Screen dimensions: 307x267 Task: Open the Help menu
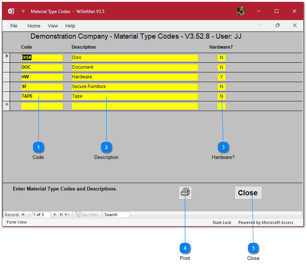pos(70,26)
